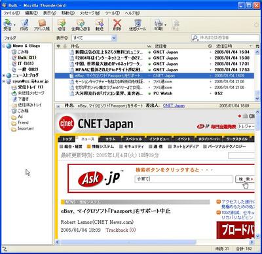
Task: Toggle read status of MPAA message row
Action: (149, 70)
